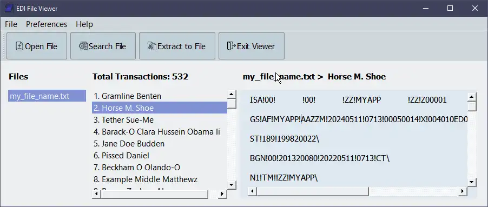488x207 pixels.
Task: Click transaction list scroll left arrow
Action: tap(96, 193)
